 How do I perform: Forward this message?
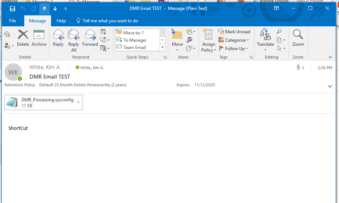point(90,38)
